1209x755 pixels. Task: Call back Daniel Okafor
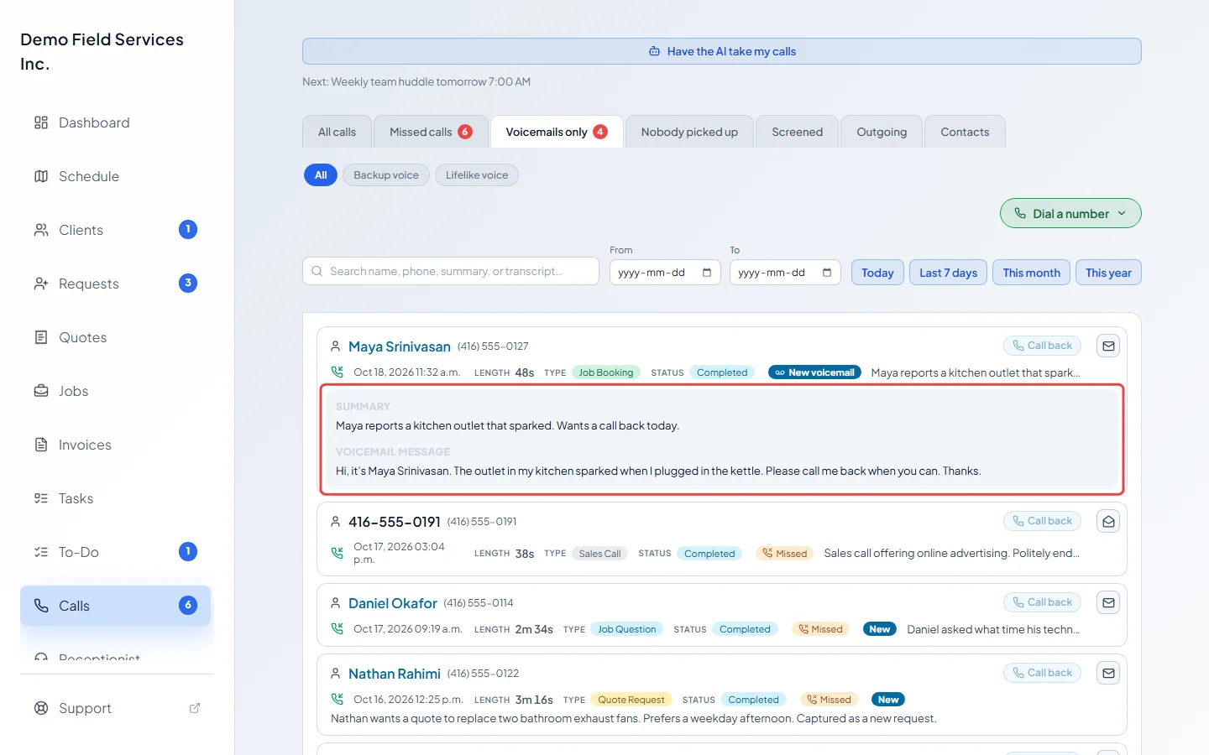[1042, 602]
